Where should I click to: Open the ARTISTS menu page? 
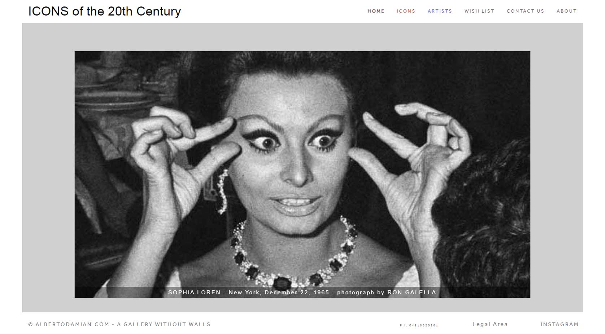coord(440,11)
